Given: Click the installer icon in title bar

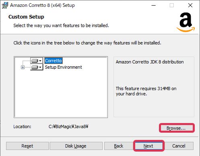Looking at the screenshot, I should point(5,5).
